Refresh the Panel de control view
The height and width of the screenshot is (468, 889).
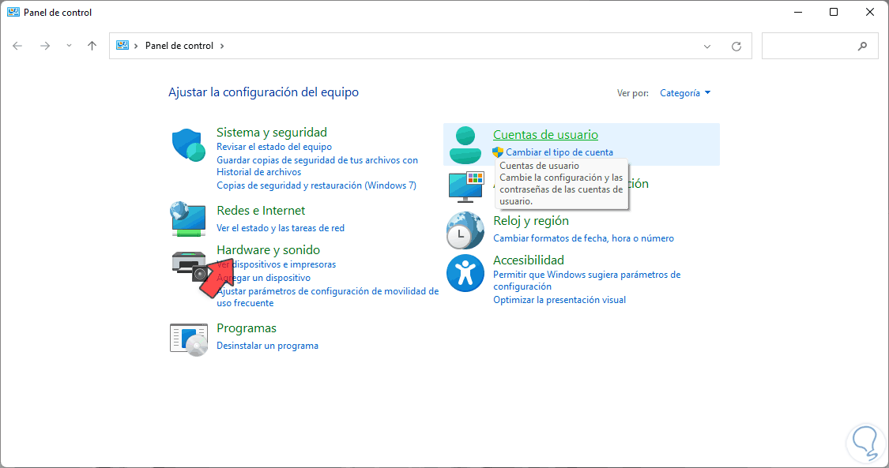tap(736, 47)
